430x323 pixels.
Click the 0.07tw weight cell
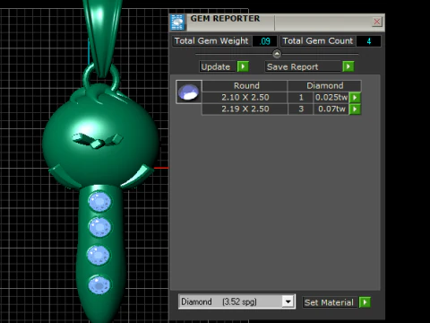331,109
